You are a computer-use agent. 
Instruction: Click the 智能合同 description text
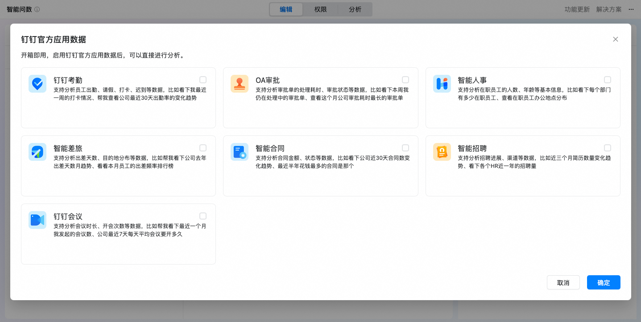coord(332,162)
